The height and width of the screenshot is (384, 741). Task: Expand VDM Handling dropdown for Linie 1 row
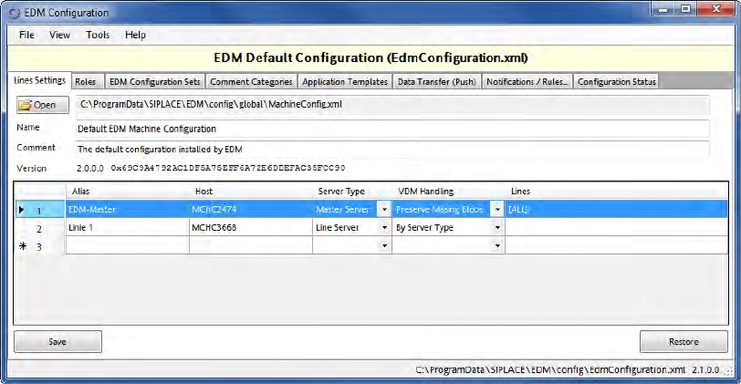click(x=497, y=228)
